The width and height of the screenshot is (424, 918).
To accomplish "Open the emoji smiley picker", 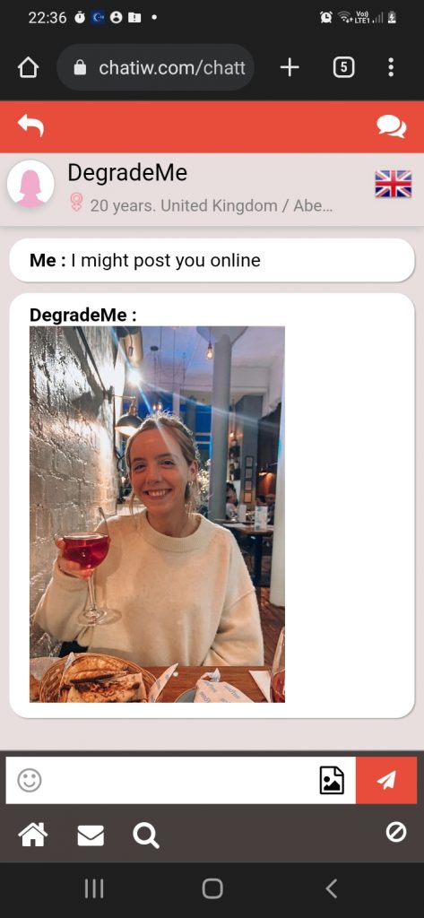I will click(x=30, y=781).
